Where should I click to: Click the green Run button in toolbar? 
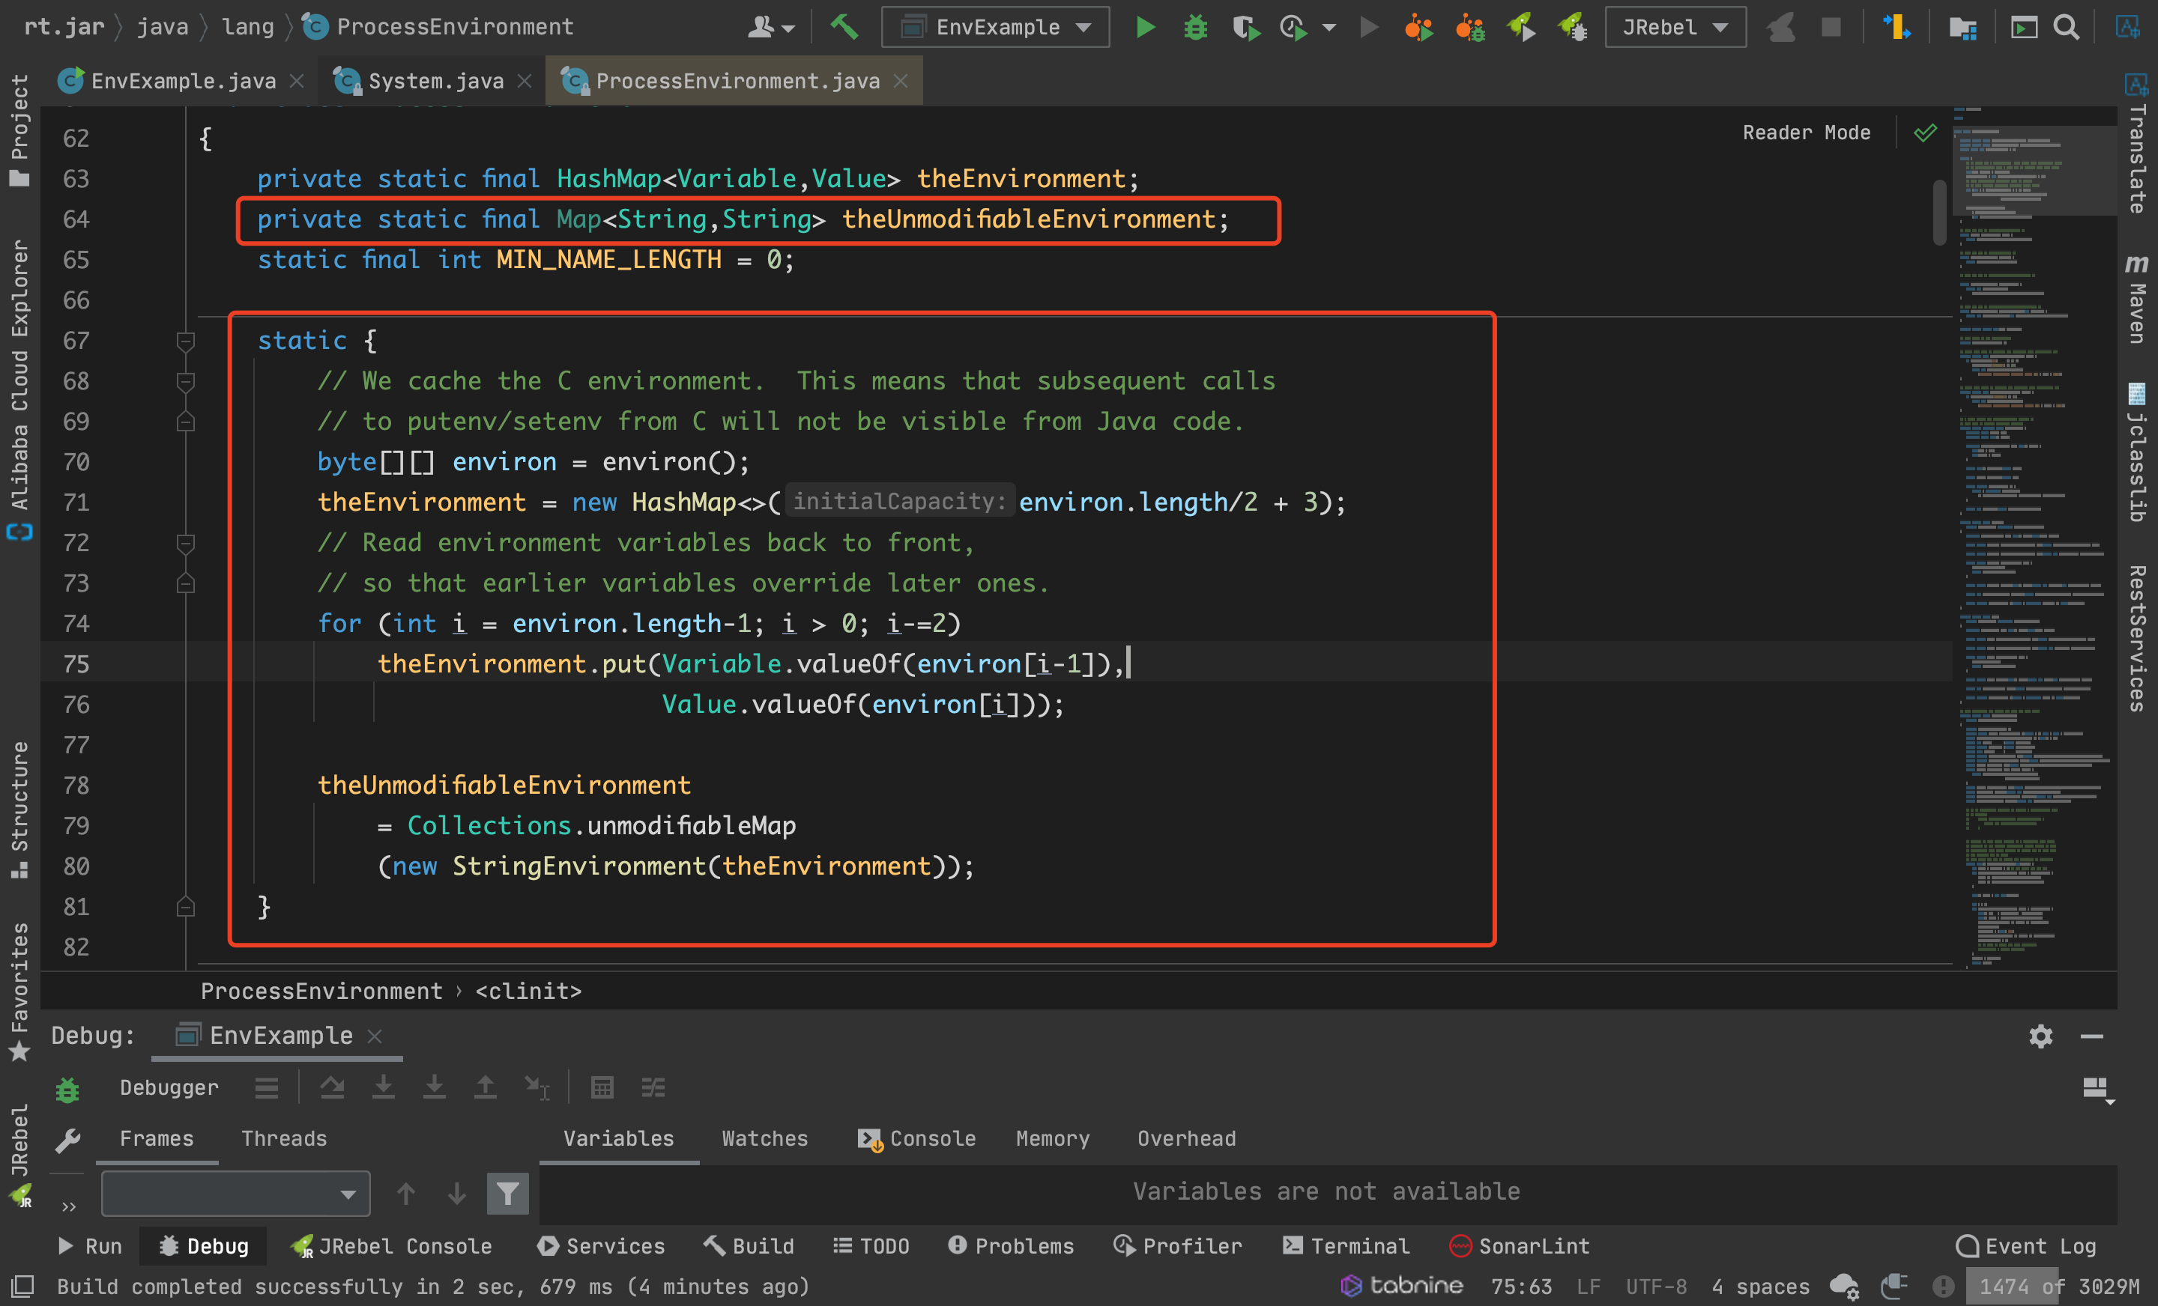(x=1145, y=27)
